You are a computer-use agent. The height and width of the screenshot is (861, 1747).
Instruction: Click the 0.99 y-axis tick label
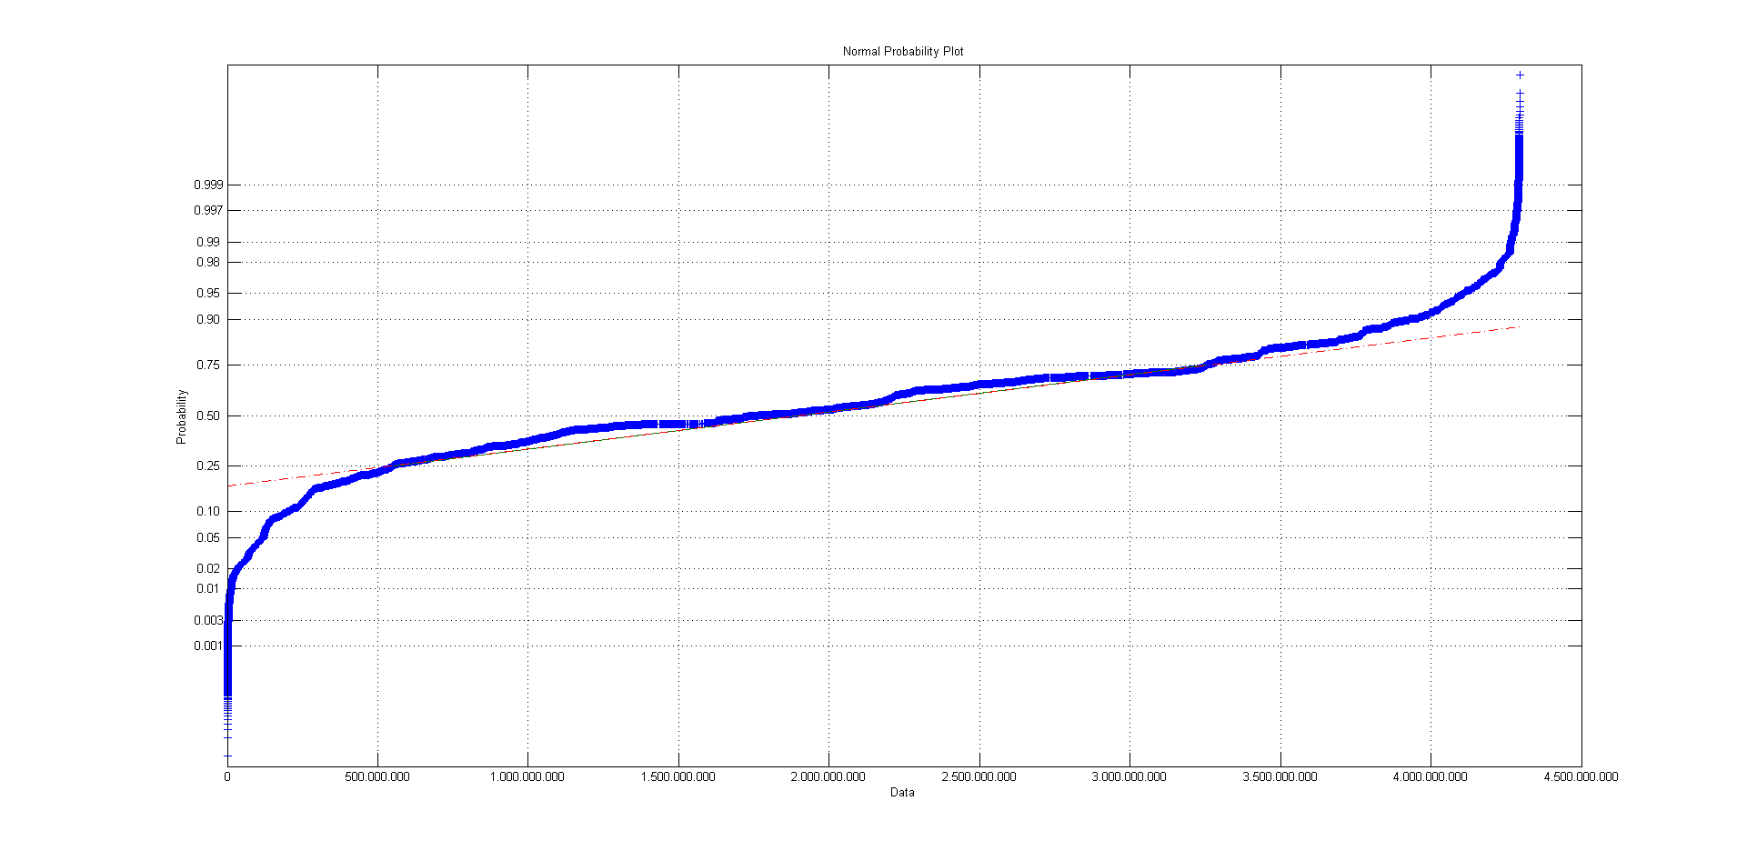[x=208, y=242]
